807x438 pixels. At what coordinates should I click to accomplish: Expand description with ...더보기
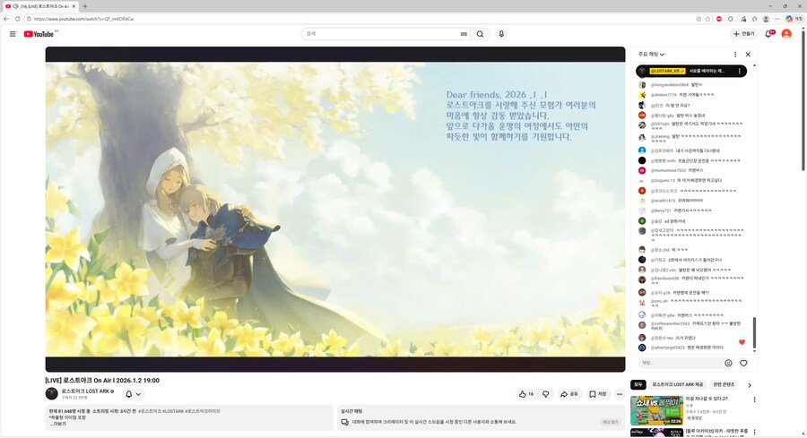click(57, 425)
